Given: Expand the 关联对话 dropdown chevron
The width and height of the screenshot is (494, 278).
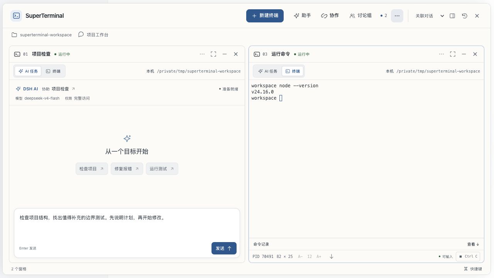Looking at the screenshot, I should tap(442, 16).
